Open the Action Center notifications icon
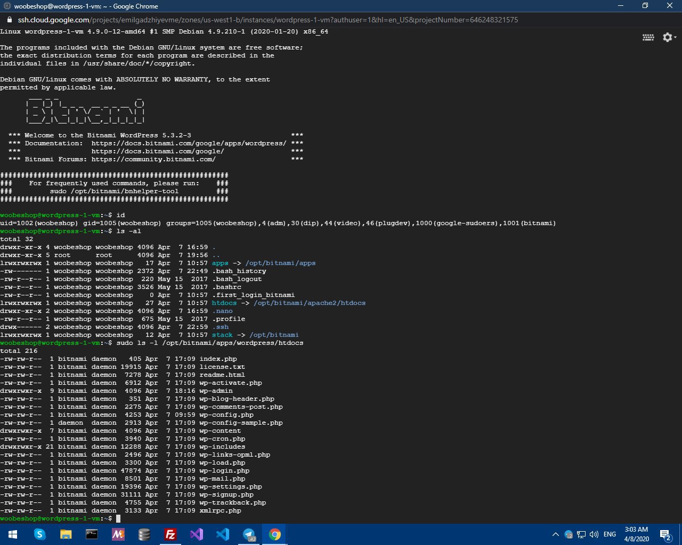682x545 pixels. (665, 534)
